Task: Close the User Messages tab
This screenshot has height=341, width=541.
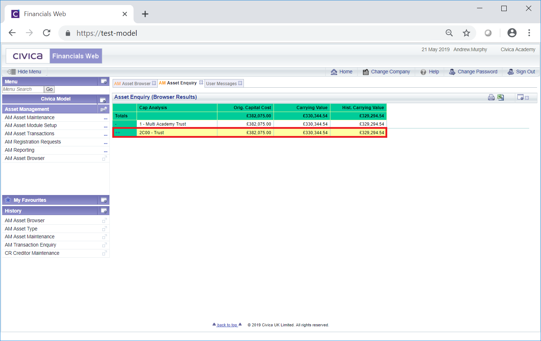Action: 240,83
